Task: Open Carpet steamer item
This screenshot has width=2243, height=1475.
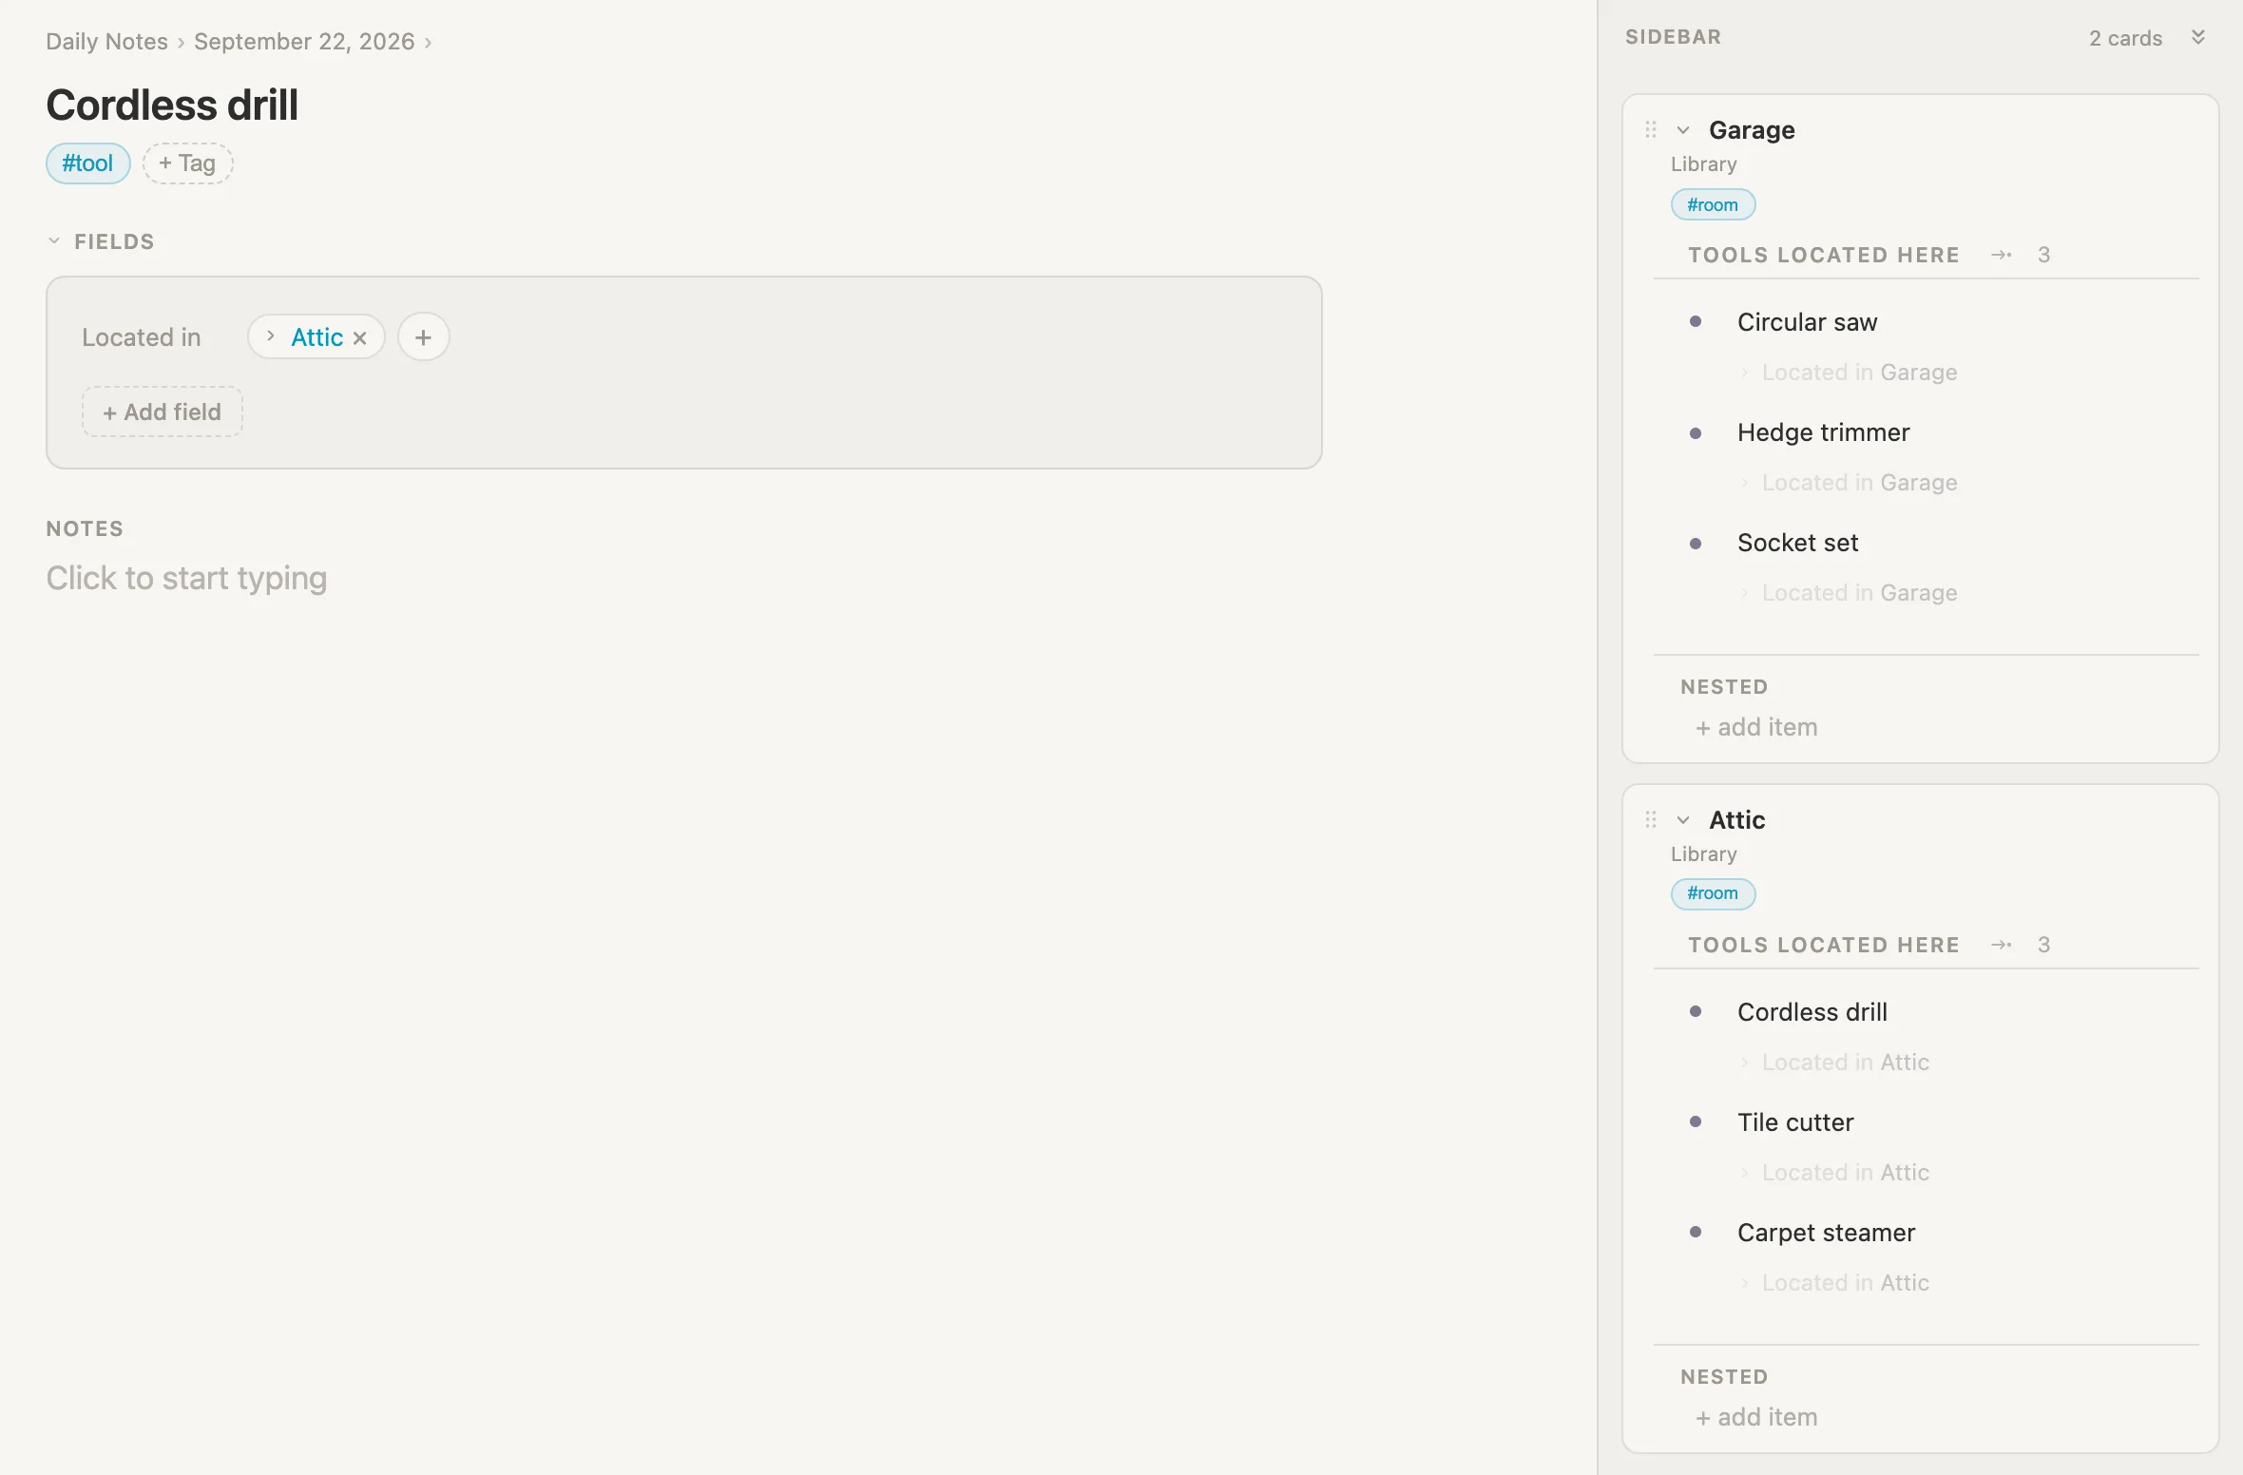Action: [x=1826, y=1233]
